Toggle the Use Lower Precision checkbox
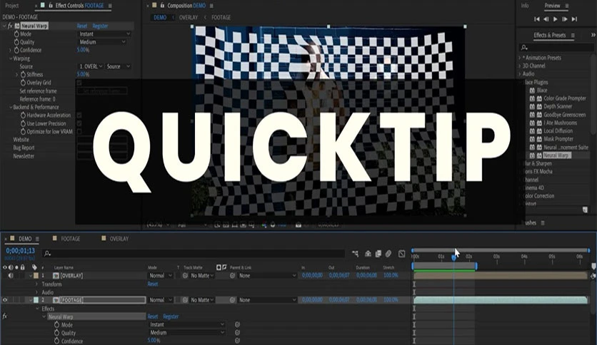Viewport: 597px width, 345px height. 79,123
